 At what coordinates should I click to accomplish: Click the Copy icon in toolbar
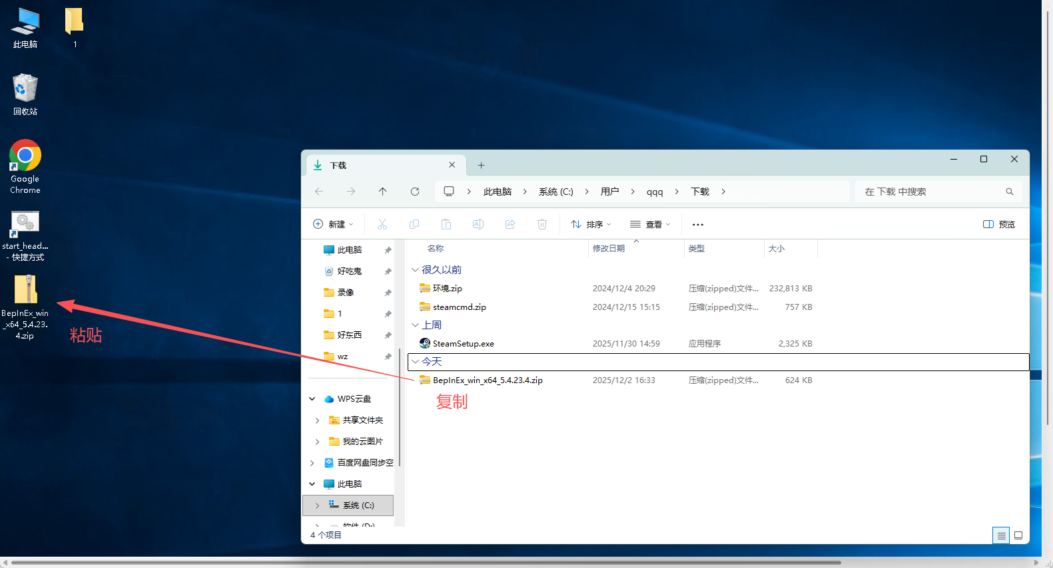point(414,225)
